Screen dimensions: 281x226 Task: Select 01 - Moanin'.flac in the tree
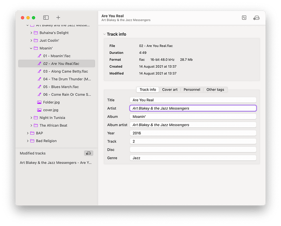point(56,56)
